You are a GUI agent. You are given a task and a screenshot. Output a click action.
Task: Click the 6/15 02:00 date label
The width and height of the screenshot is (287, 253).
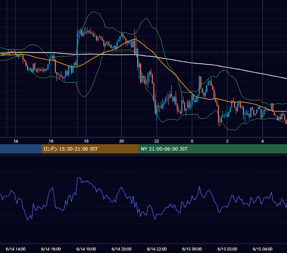pyautogui.click(x=227, y=249)
